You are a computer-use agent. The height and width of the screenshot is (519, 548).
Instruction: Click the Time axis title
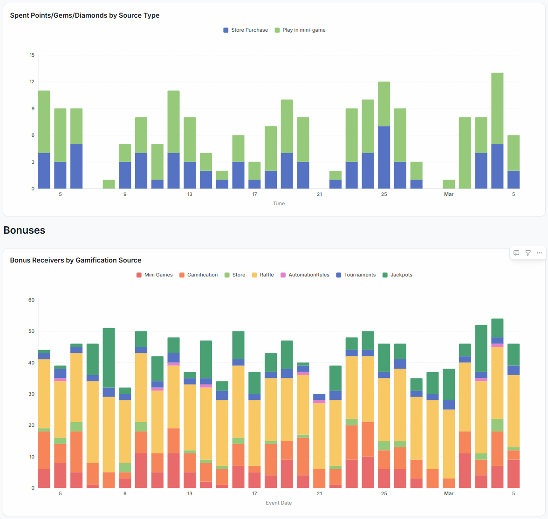pos(279,203)
